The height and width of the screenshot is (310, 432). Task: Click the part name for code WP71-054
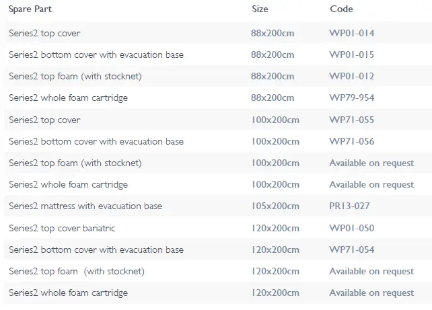click(x=96, y=249)
